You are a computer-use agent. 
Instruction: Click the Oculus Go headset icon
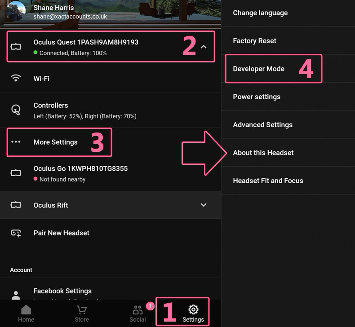pos(16,173)
